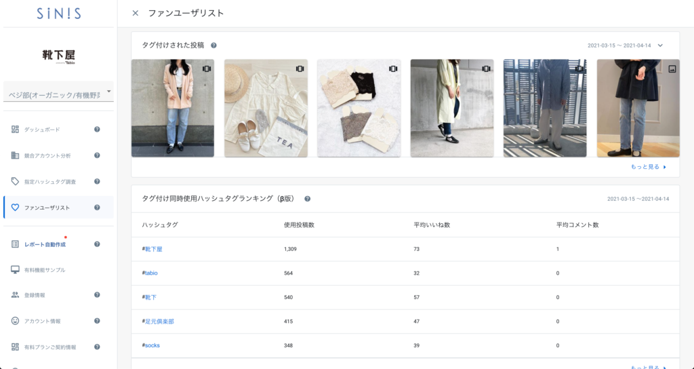This screenshot has width=694, height=369.
Task: Click the help icon beside sidebar ファンユーザリスト
Action: 97,208
